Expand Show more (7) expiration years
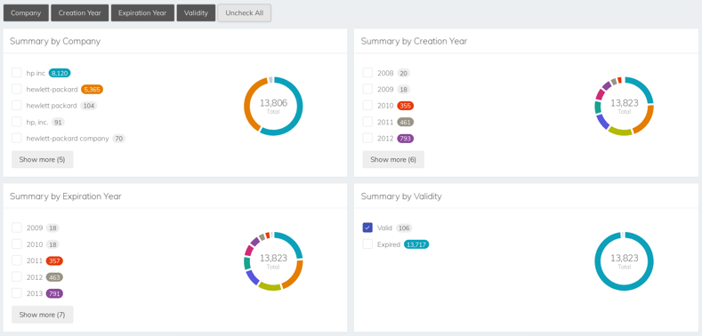The image size is (702, 336). tap(42, 315)
